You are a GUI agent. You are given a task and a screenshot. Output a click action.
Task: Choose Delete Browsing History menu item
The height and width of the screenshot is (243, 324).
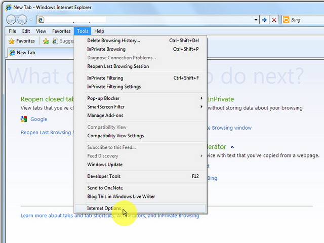pos(113,40)
